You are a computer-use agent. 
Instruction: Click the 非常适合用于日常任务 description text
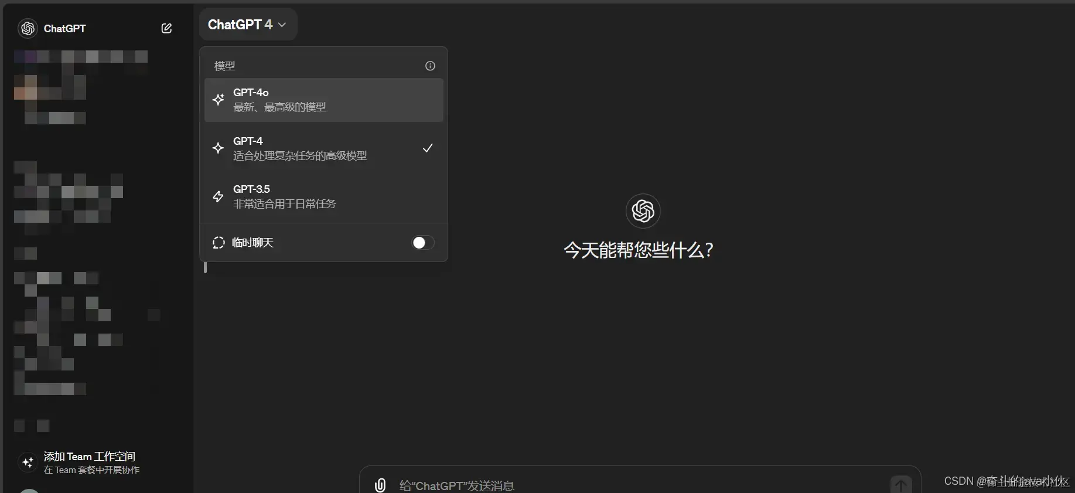(285, 203)
